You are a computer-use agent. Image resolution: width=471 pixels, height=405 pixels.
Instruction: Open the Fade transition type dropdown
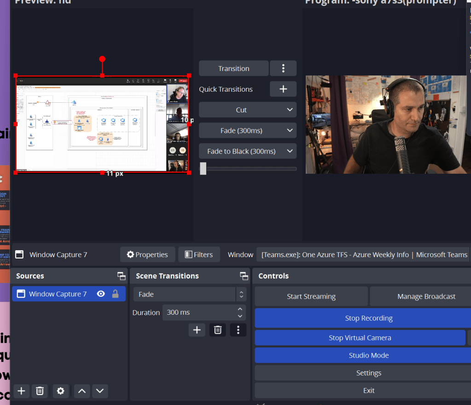tap(190, 294)
